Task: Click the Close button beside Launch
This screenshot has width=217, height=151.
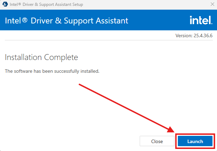Action: 157,141
